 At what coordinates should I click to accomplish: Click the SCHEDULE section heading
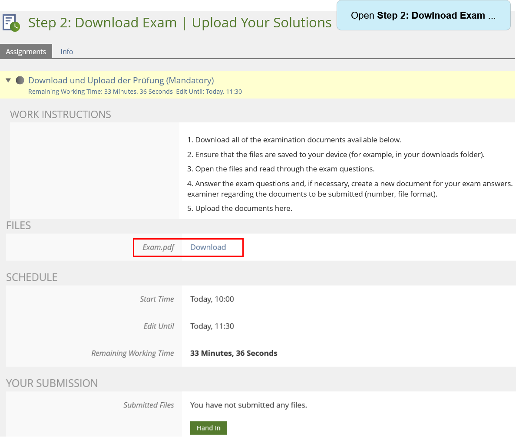32,277
